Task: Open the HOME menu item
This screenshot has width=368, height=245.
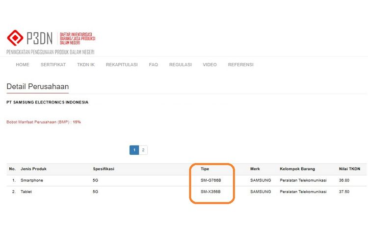Action: coord(23,65)
